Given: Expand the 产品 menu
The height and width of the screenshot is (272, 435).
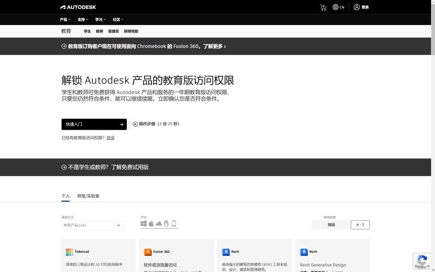Looking at the screenshot, I should 65,19.
